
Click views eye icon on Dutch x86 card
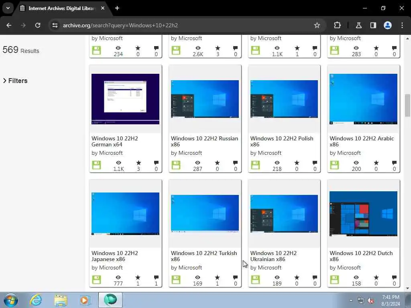click(x=356, y=278)
